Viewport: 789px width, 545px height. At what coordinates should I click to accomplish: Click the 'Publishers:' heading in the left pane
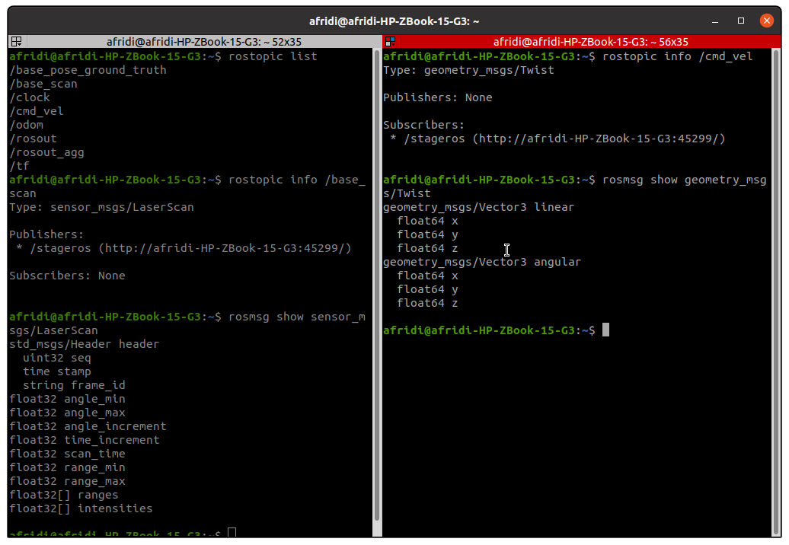[x=46, y=234]
